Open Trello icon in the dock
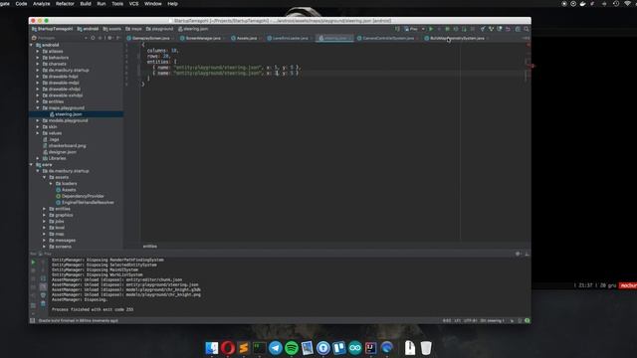Viewport: 637px width, 358px height. (338, 348)
